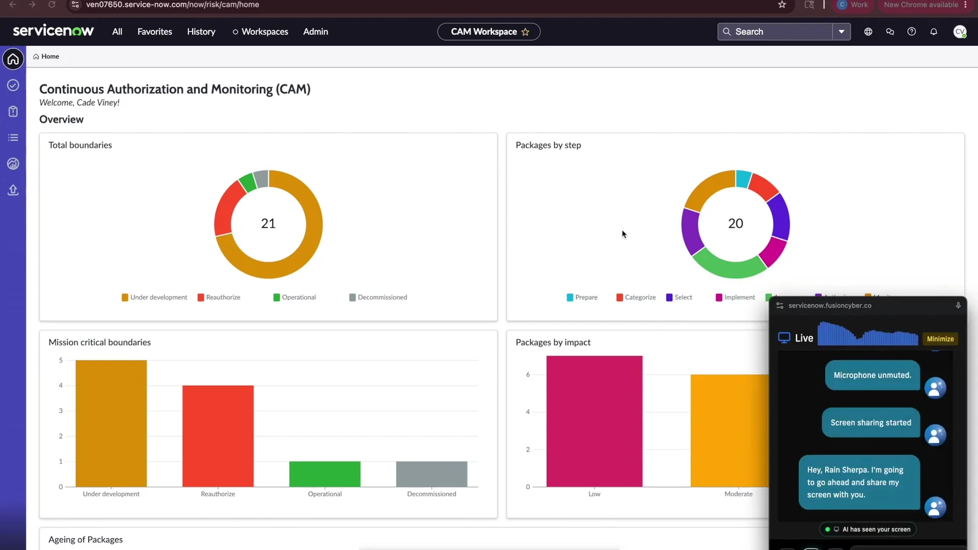Open the Home icon in left sidebar
Image resolution: width=978 pixels, height=550 pixels.
click(x=13, y=59)
